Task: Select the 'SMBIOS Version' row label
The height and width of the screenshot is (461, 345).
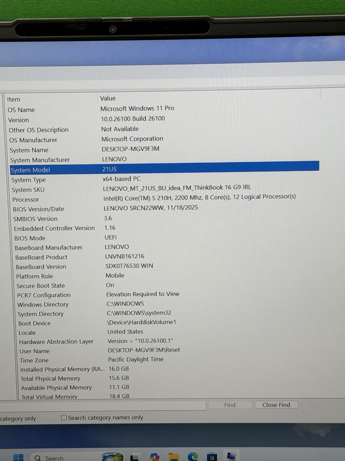Action: tap(35, 219)
